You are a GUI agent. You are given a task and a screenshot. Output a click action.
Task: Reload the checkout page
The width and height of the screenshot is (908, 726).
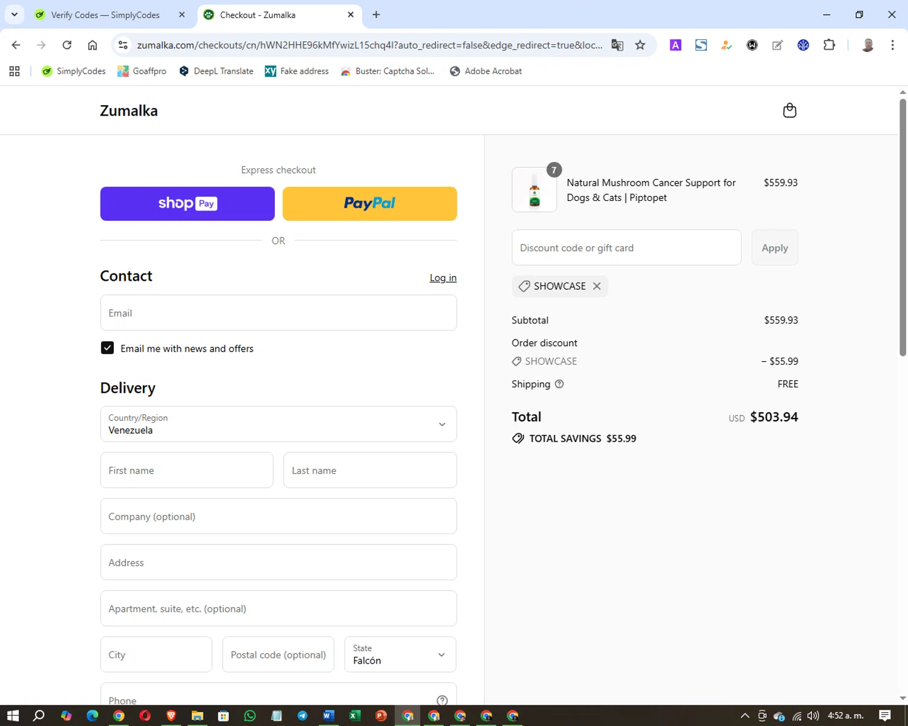pyautogui.click(x=67, y=45)
